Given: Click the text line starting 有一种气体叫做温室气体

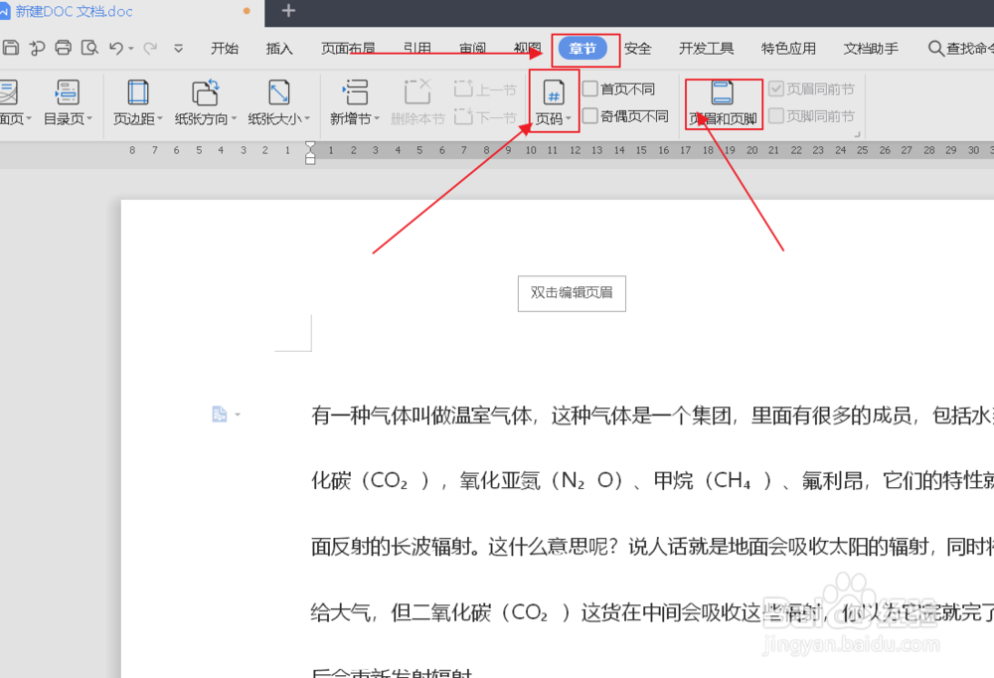Looking at the screenshot, I should [652, 416].
